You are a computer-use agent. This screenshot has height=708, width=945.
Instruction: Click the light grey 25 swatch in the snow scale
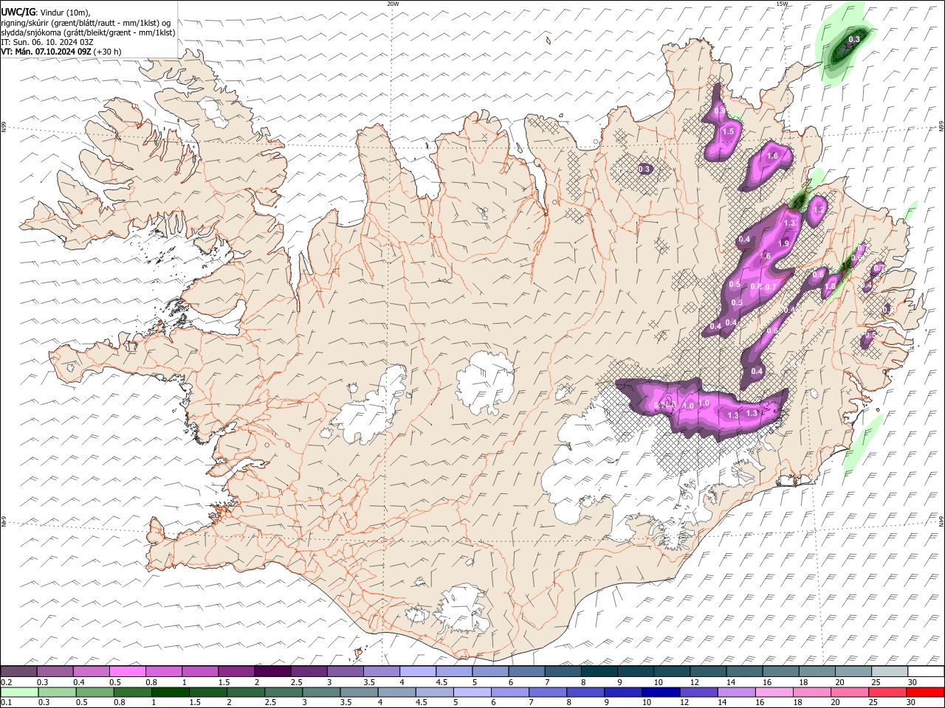coord(889,672)
